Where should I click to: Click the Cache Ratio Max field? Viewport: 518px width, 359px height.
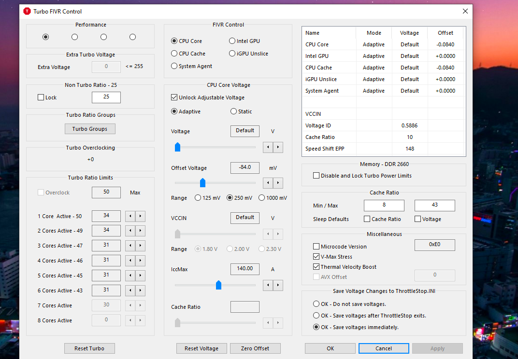click(435, 205)
